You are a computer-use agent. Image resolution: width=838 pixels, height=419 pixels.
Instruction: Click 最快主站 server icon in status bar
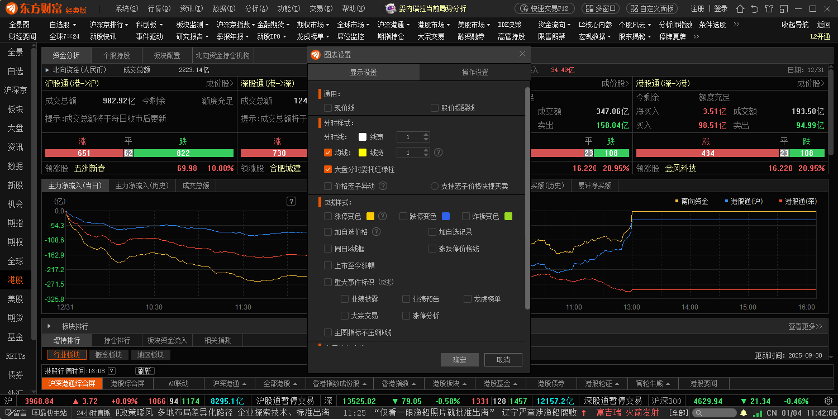pyautogui.click(x=50, y=413)
